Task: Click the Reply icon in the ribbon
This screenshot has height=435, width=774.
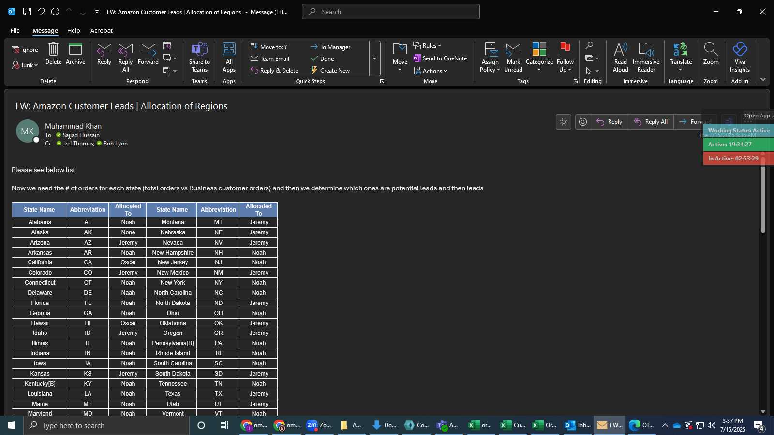Action: pyautogui.click(x=104, y=53)
